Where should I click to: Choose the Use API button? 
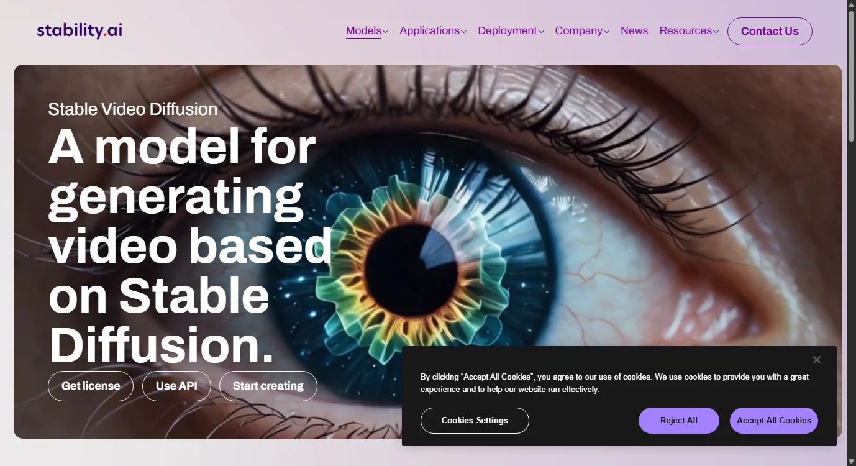tap(176, 386)
